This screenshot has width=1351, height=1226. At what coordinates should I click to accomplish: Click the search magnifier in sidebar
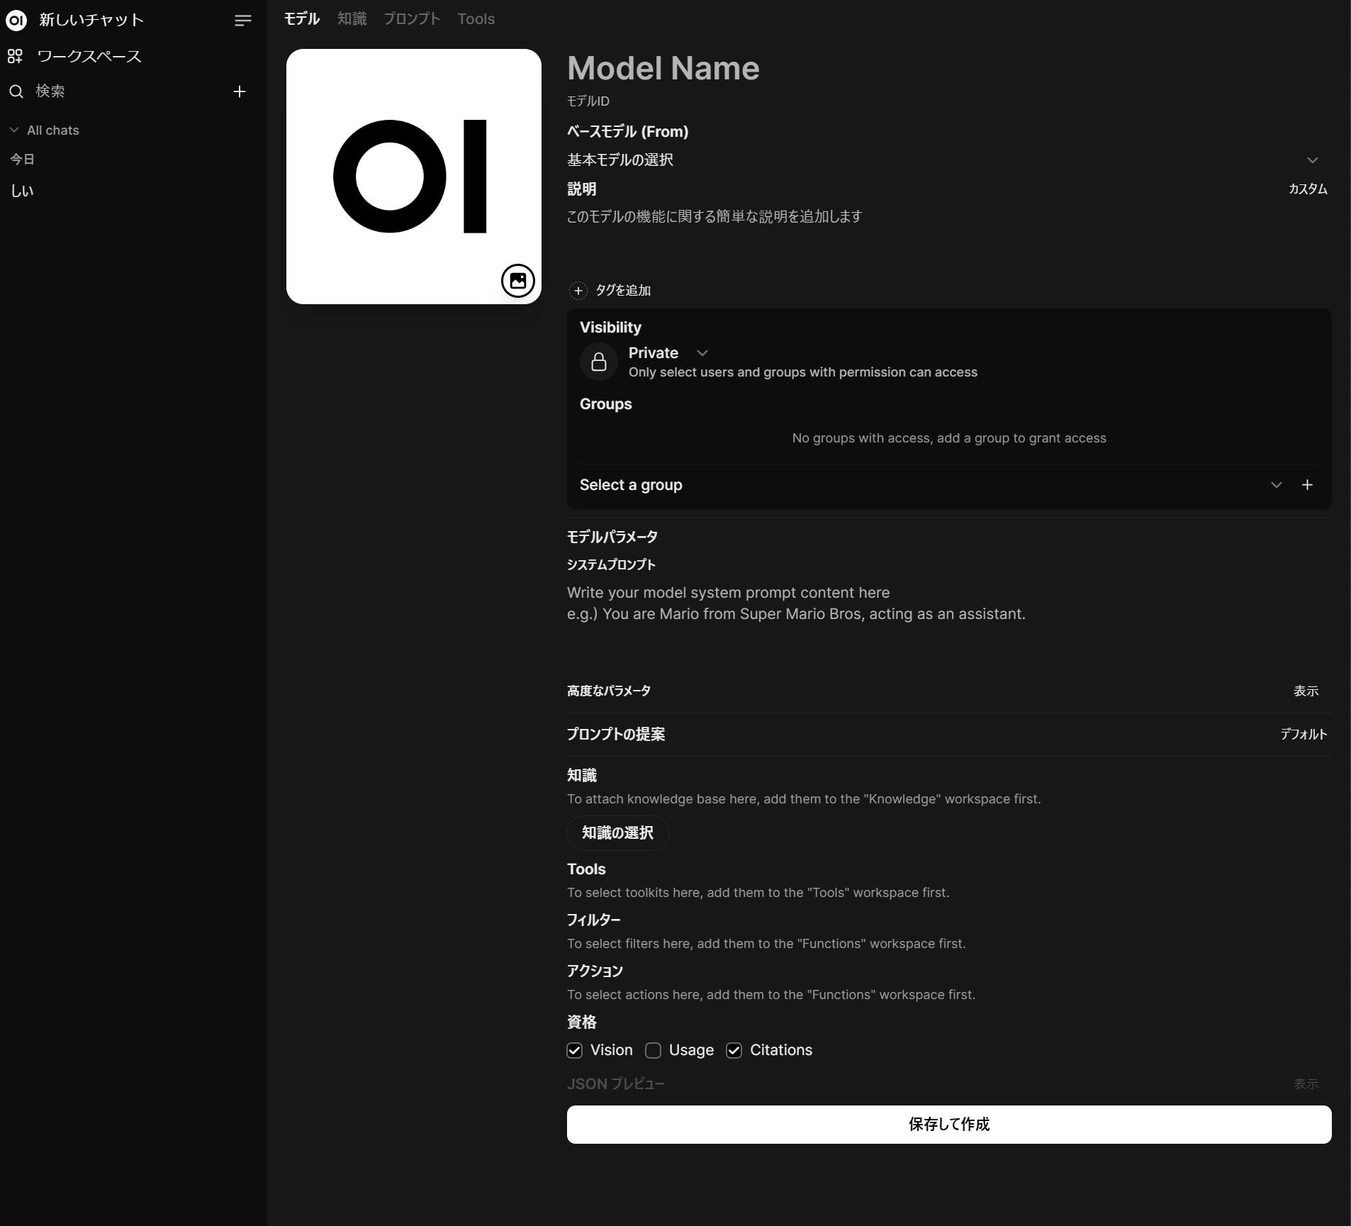pyautogui.click(x=16, y=91)
